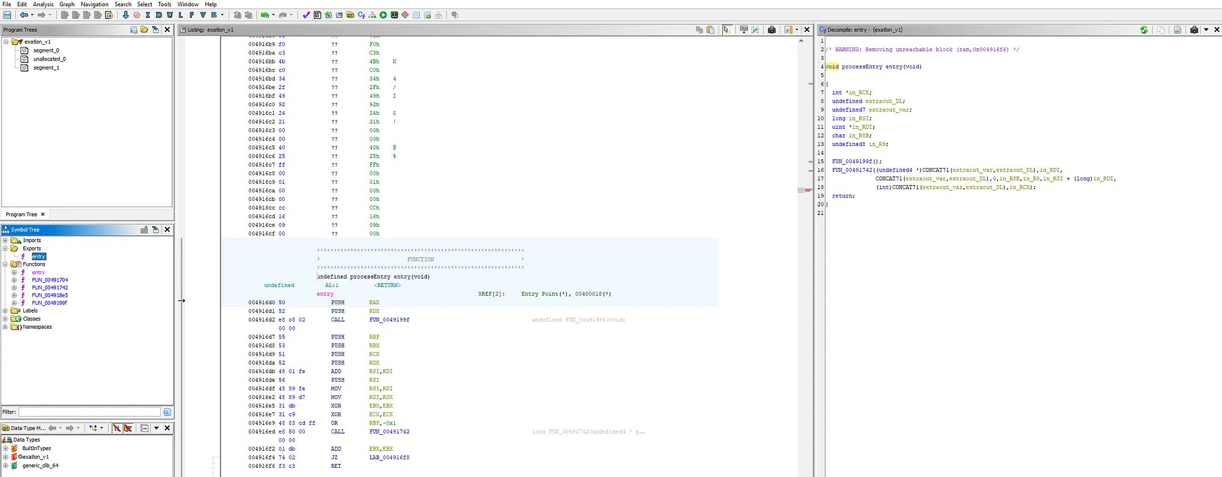Select FUN_00491742 in the Functions tree

tap(49, 288)
